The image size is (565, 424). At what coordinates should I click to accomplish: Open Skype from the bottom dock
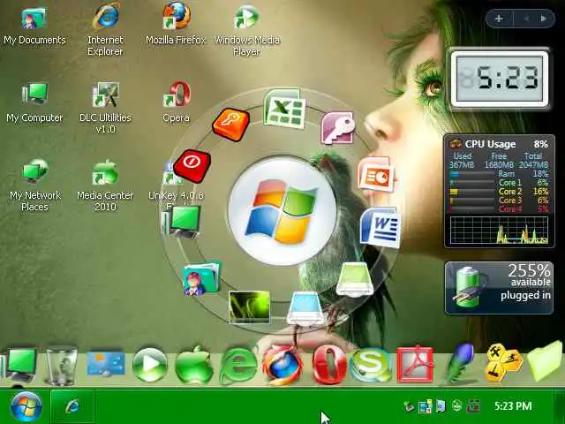click(x=371, y=365)
